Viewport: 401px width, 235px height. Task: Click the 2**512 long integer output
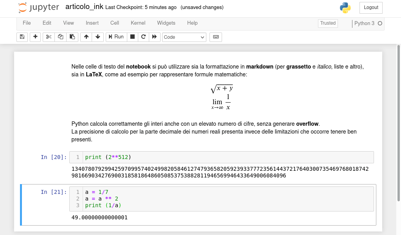coord(220,172)
